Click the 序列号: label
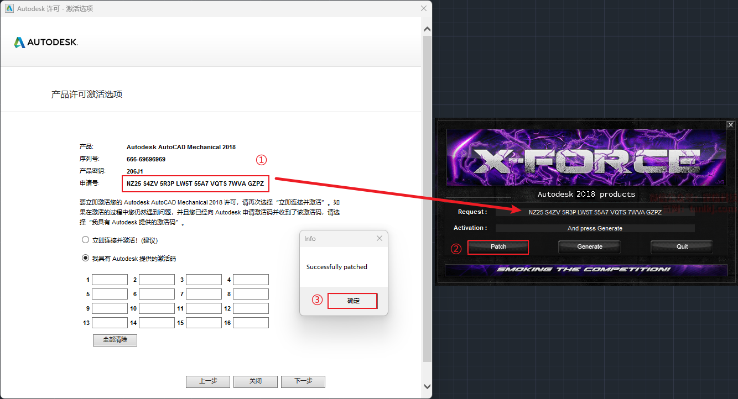738x399 pixels. click(x=90, y=159)
